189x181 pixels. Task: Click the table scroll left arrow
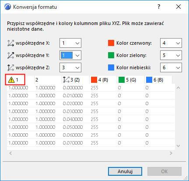(x=10, y=153)
